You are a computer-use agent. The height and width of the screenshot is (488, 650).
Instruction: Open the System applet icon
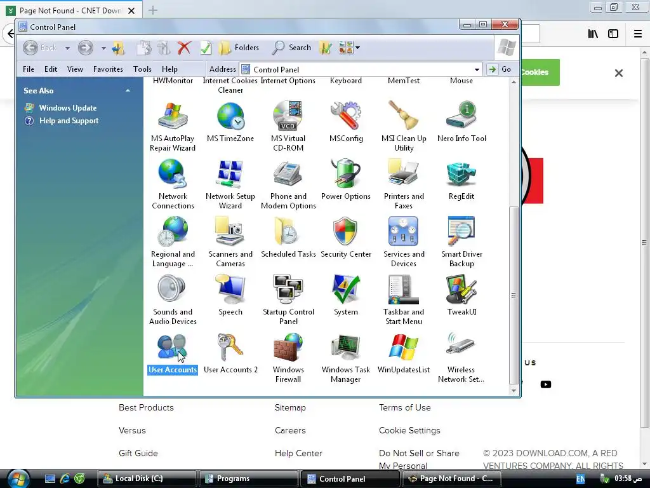coord(346,289)
